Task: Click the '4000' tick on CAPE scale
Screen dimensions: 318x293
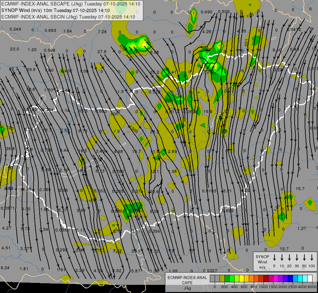Action: (302, 287)
